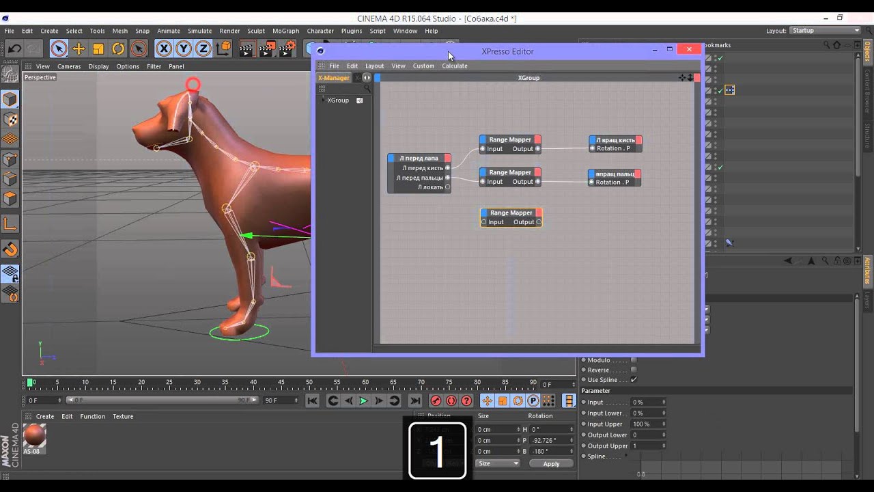
Task: Open the Size mode dropdown in coordinates
Action: [x=498, y=463]
